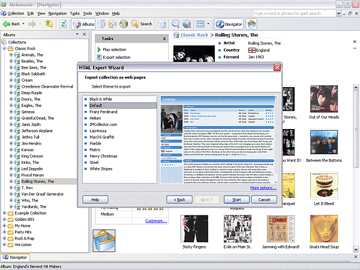
Task: Expand the Beatles, The tree node
Action: [x=11, y=61]
